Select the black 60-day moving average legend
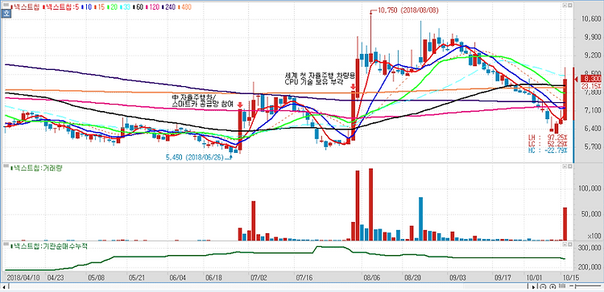This screenshot has height=292, width=604. click(x=139, y=7)
